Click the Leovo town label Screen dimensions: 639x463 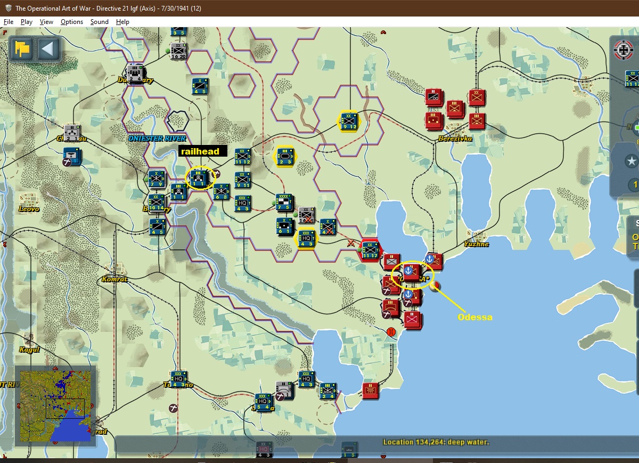coord(29,209)
